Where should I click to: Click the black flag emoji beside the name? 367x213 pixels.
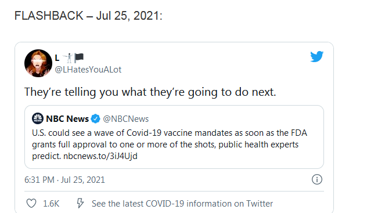[x=79, y=58]
